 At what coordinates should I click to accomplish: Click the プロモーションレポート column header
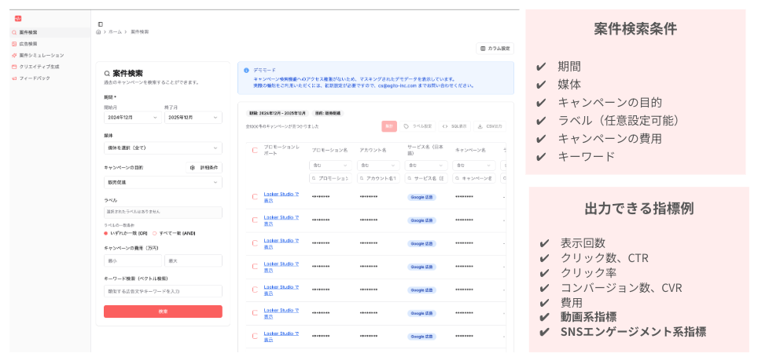tap(281, 150)
